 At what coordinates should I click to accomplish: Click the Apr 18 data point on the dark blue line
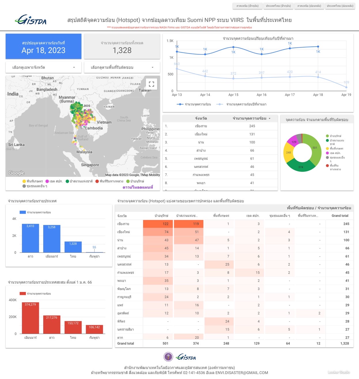click(318, 47)
